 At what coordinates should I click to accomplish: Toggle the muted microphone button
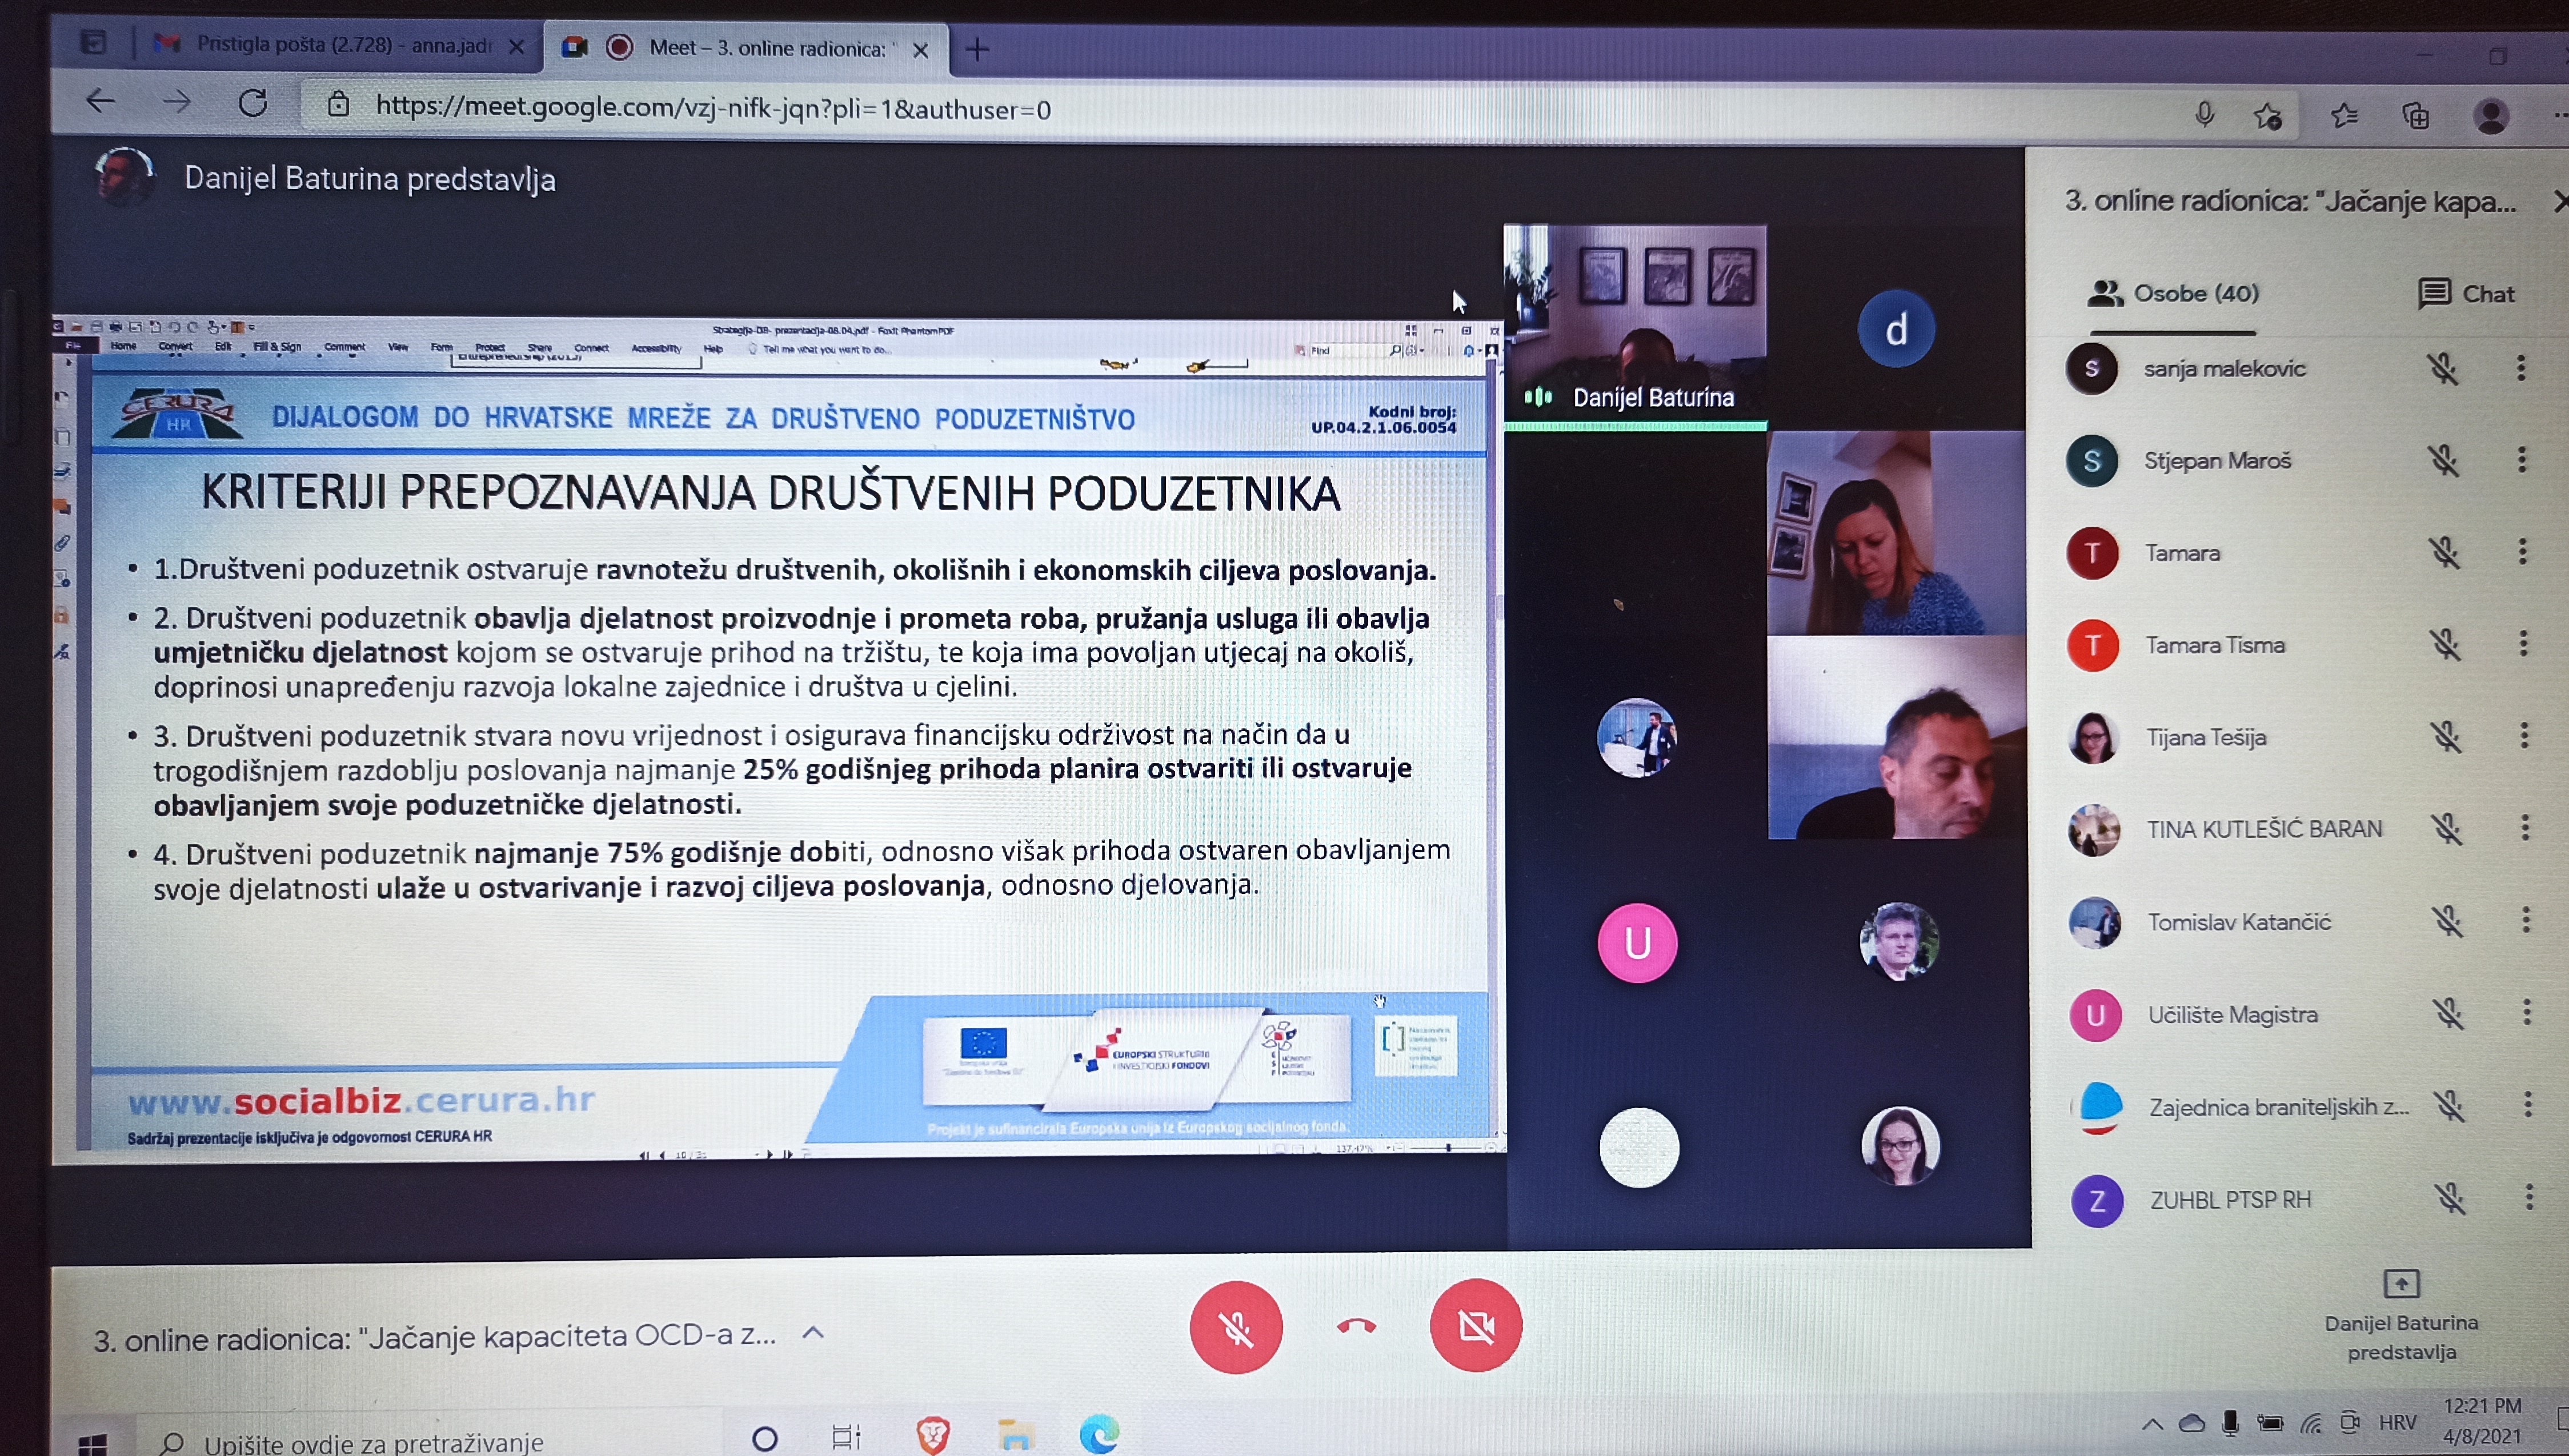click(x=1236, y=1328)
